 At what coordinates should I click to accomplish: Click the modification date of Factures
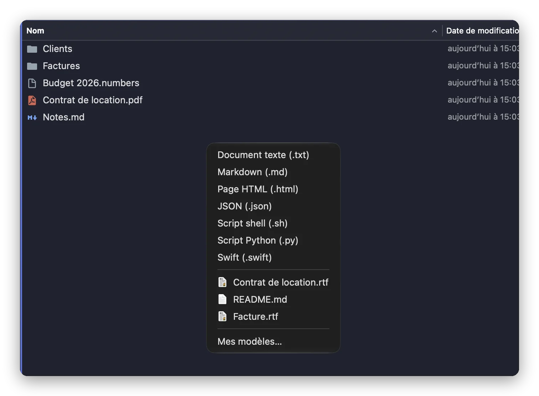[x=483, y=66]
